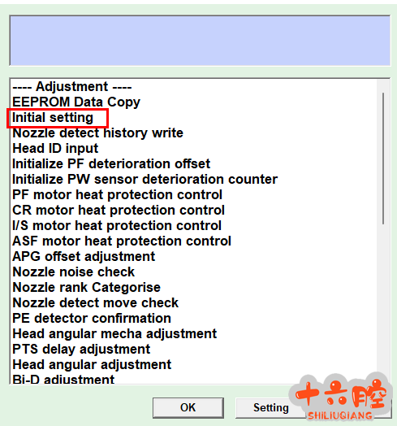Select Head angular mecha adjustment
The height and width of the screenshot is (426, 397).
[114, 334]
